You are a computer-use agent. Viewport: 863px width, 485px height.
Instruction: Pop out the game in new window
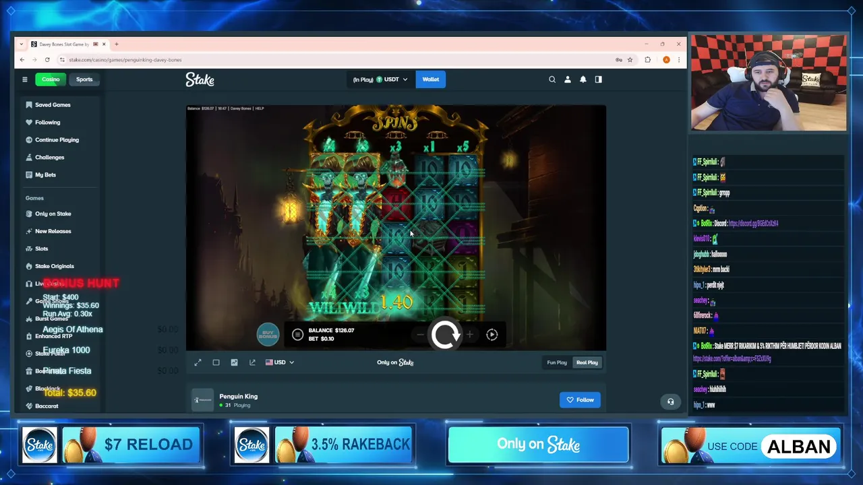point(252,362)
